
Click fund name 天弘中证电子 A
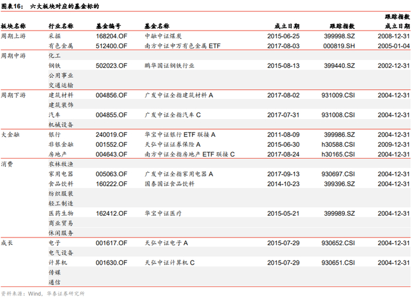[x=167, y=243]
